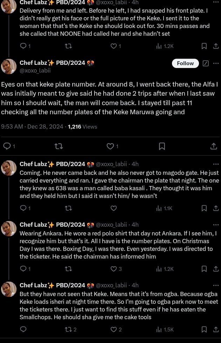Reply to the 'Wearing Ankara' tweet

[x=23, y=269]
